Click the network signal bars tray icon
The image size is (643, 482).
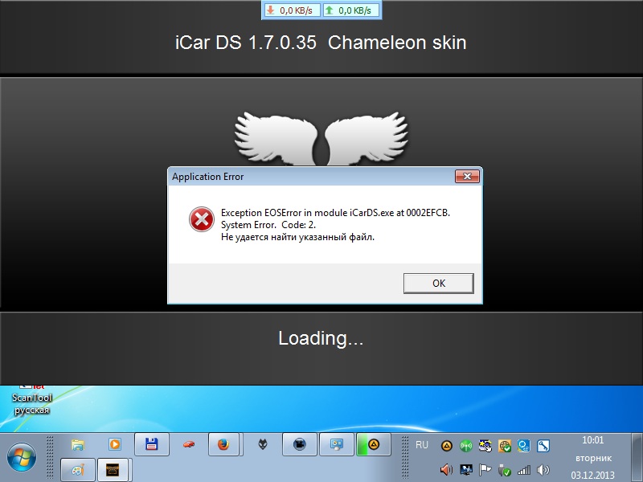tap(524, 470)
